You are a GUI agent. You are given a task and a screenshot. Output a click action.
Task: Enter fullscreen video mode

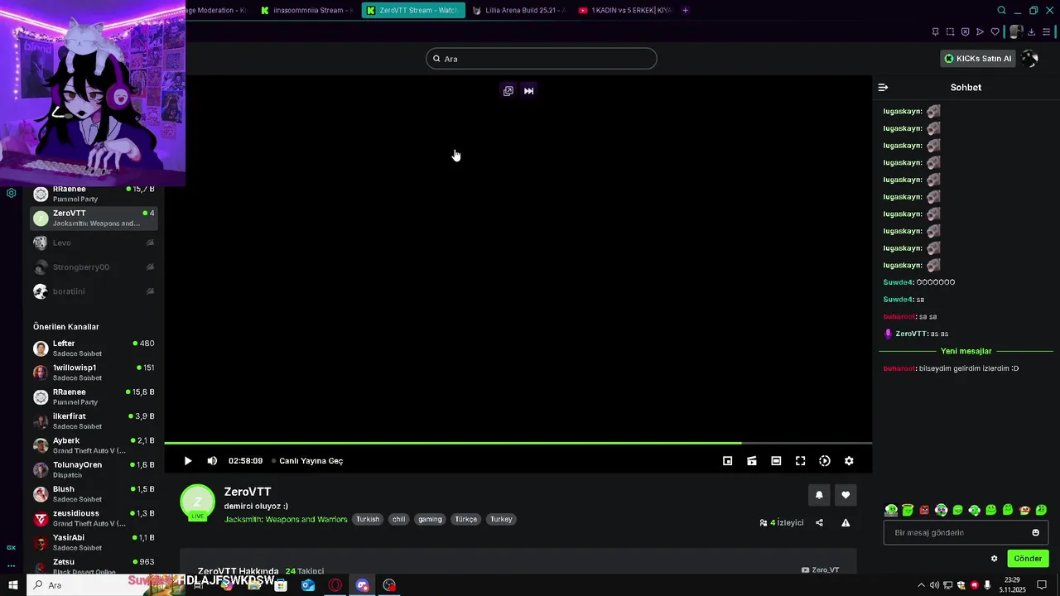(x=800, y=461)
